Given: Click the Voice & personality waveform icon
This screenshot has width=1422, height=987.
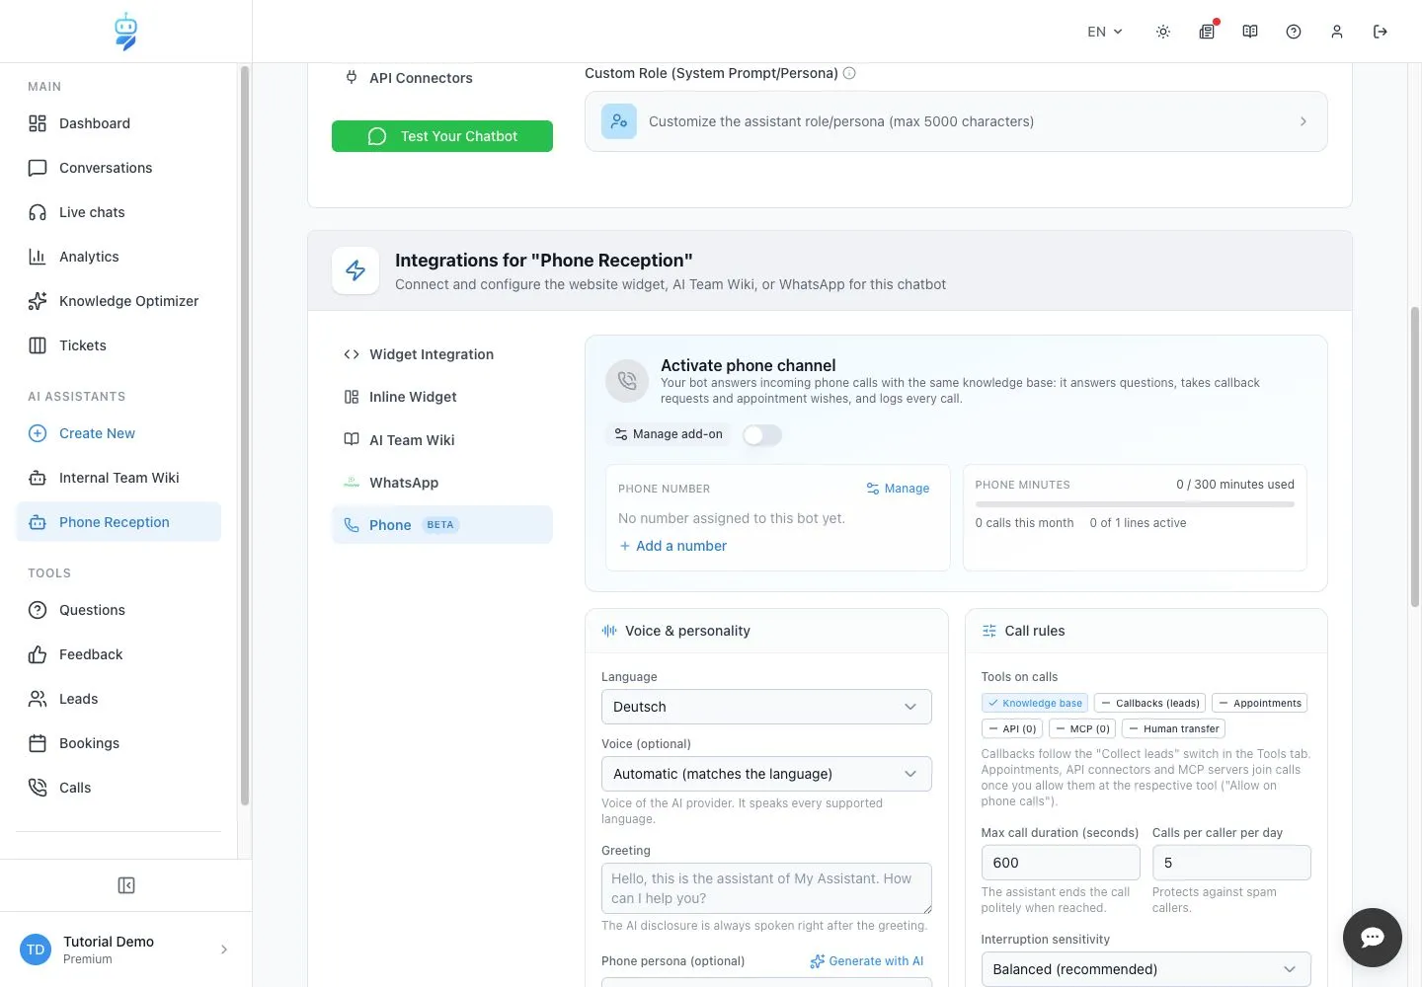Looking at the screenshot, I should point(609,631).
